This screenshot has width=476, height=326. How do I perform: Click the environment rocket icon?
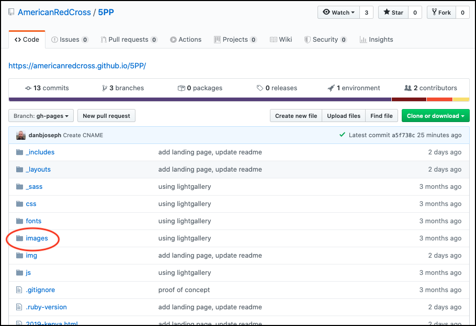coord(331,88)
